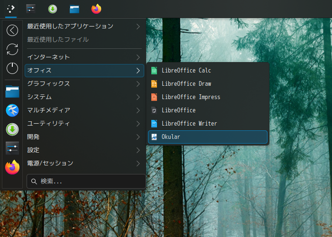Screen dimensions: 332x237
Task: Open the 設定 category
Action: (84, 150)
